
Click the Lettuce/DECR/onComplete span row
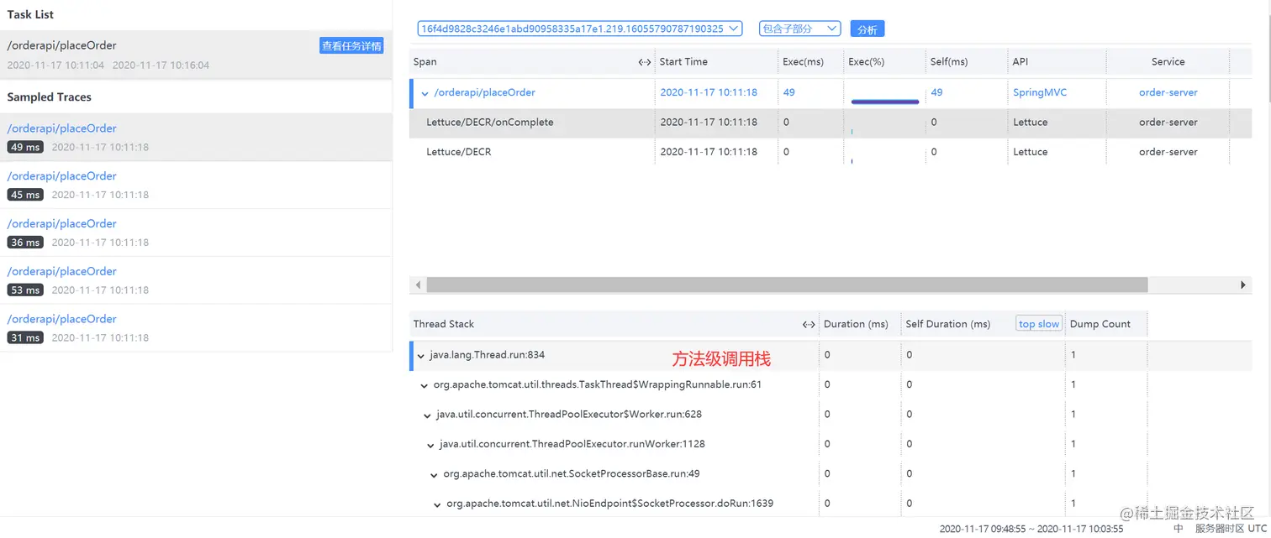click(831, 123)
